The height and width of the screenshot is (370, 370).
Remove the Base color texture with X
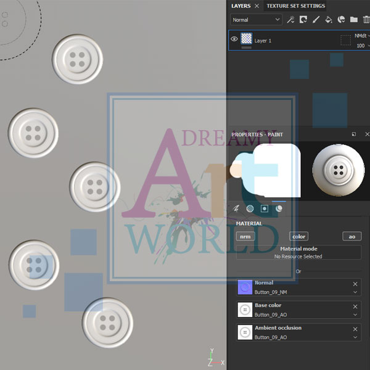coord(355,306)
